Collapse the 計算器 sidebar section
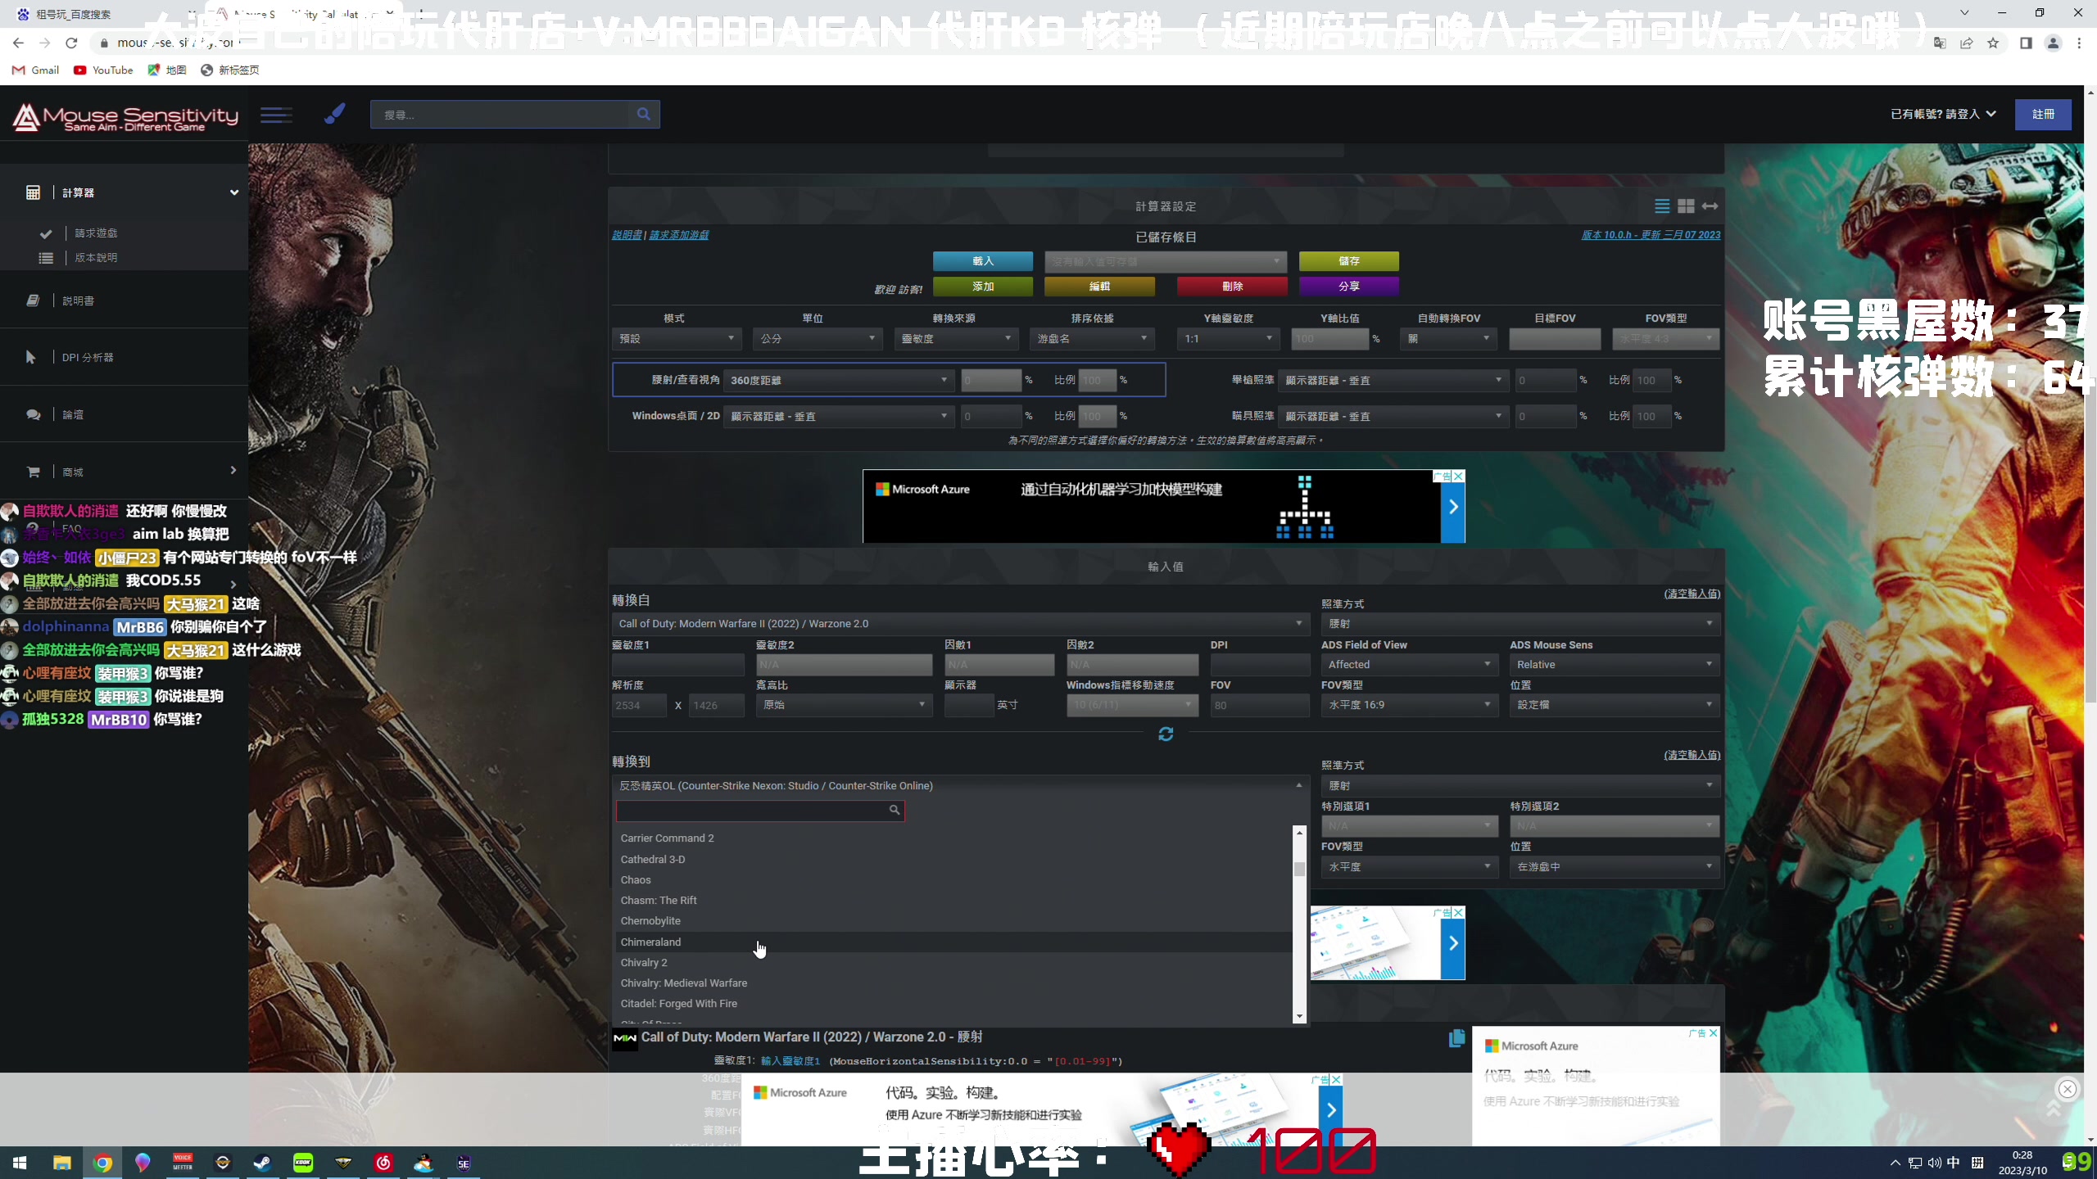 (233, 192)
